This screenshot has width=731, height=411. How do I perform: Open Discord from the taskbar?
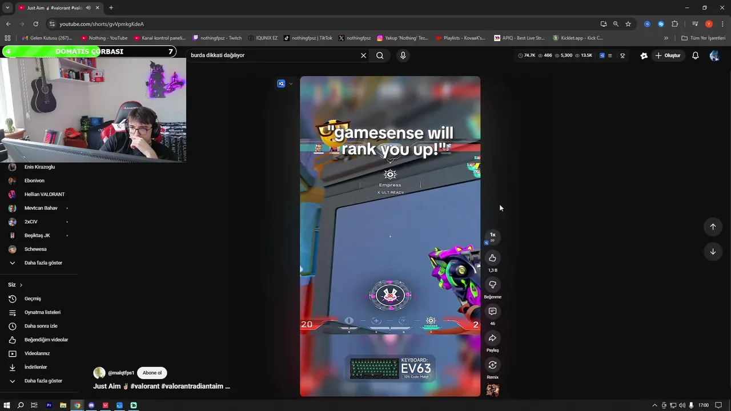pos(91,405)
